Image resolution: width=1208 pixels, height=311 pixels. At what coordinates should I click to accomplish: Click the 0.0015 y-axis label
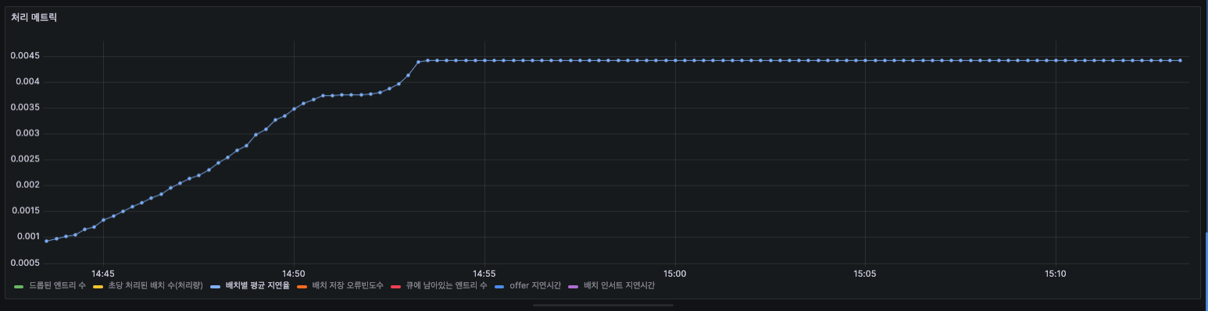[x=25, y=210]
